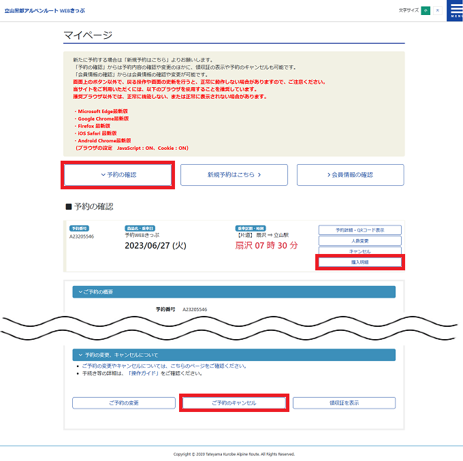Screen dimensions: 463x461
Task: Click reservation number A23205546 in the card
Action: [x=82, y=236]
